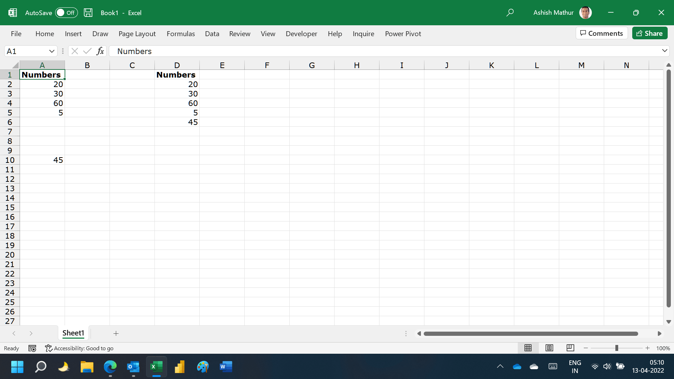The height and width of the screenshot is (379, 674).
Task: Click the macro recording status icon
Action: pos(32,348)
